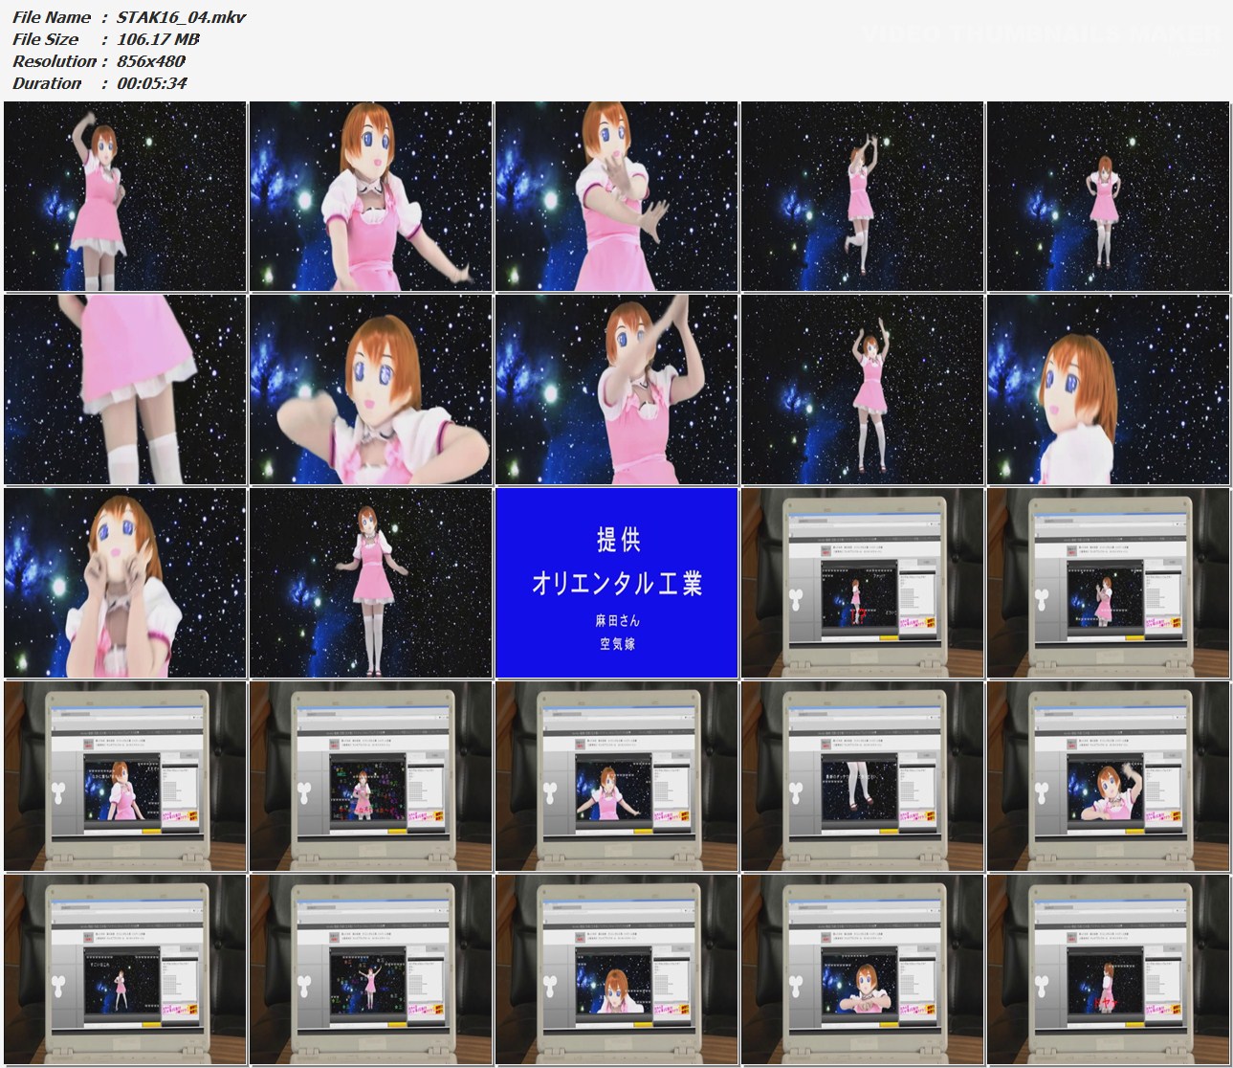Click the Video Thumbnails Maker watermark
This screenshot has height=1068, width=1233.
point(1042,34)
